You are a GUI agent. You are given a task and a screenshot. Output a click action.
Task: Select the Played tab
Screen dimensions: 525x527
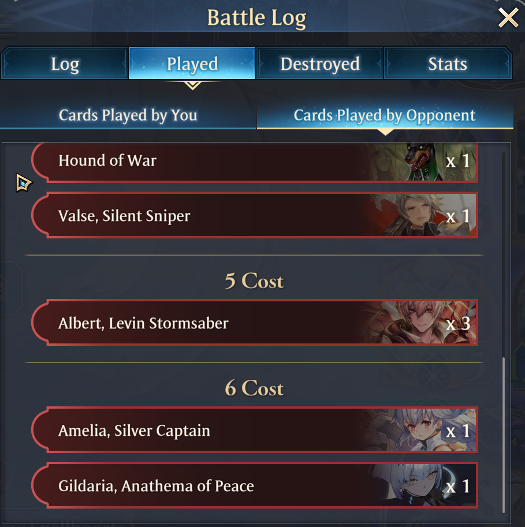(x=192, y=63)
